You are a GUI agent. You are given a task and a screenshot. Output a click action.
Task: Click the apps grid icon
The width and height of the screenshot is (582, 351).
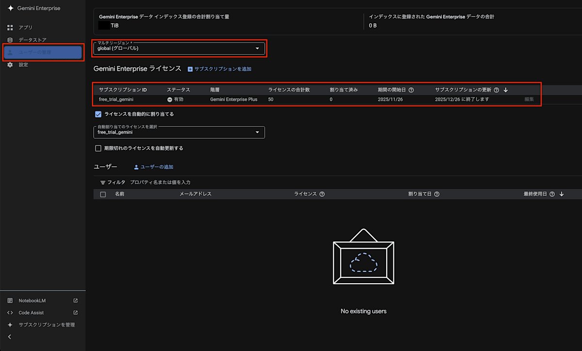10,28
